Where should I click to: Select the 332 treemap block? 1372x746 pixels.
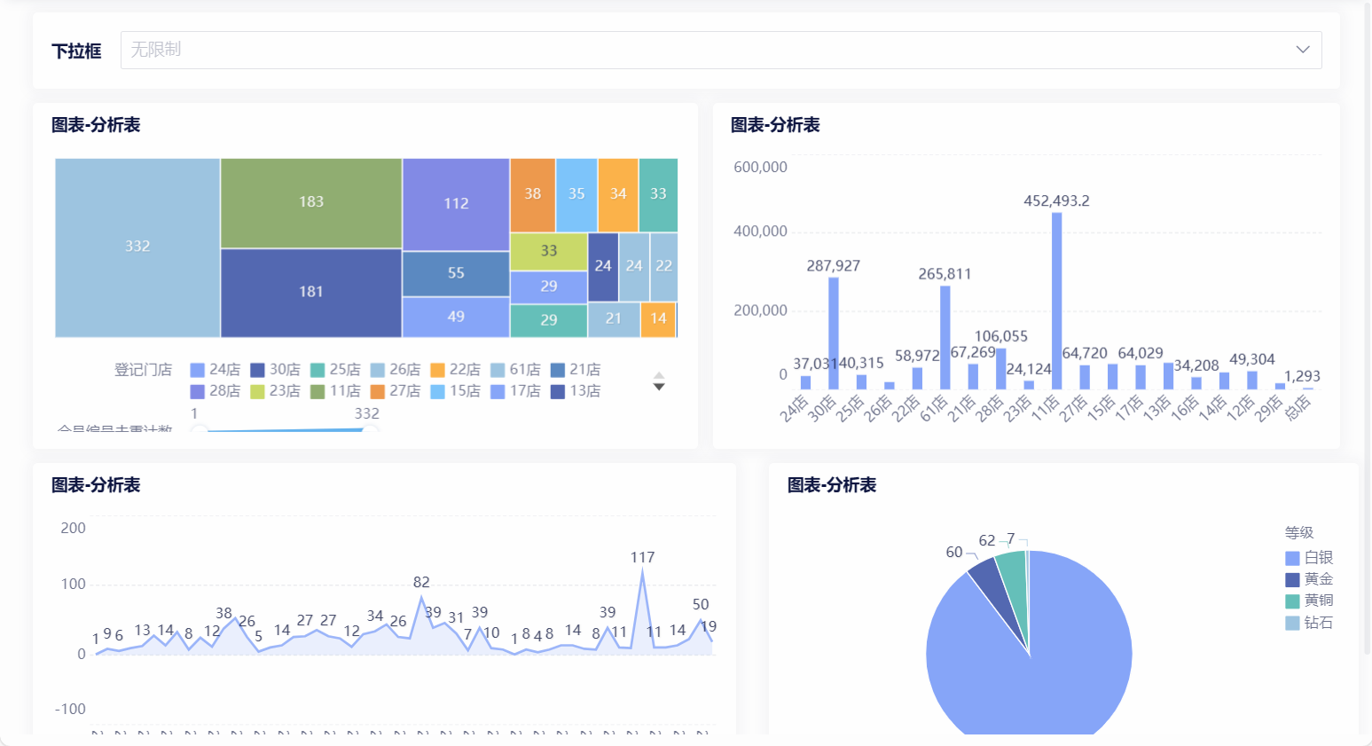coord(137,247)
